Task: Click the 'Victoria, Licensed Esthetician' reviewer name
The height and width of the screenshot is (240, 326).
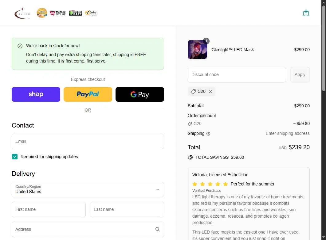Action: click(x=220, y=175)
